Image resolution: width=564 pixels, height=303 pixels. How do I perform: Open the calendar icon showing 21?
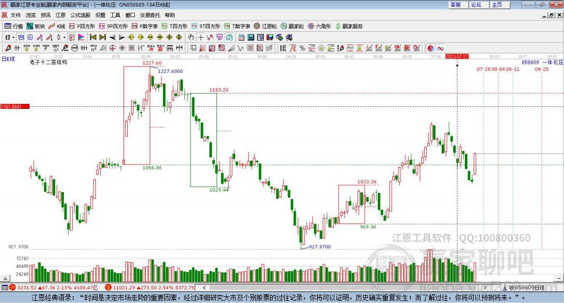click(x=241, y=37)
